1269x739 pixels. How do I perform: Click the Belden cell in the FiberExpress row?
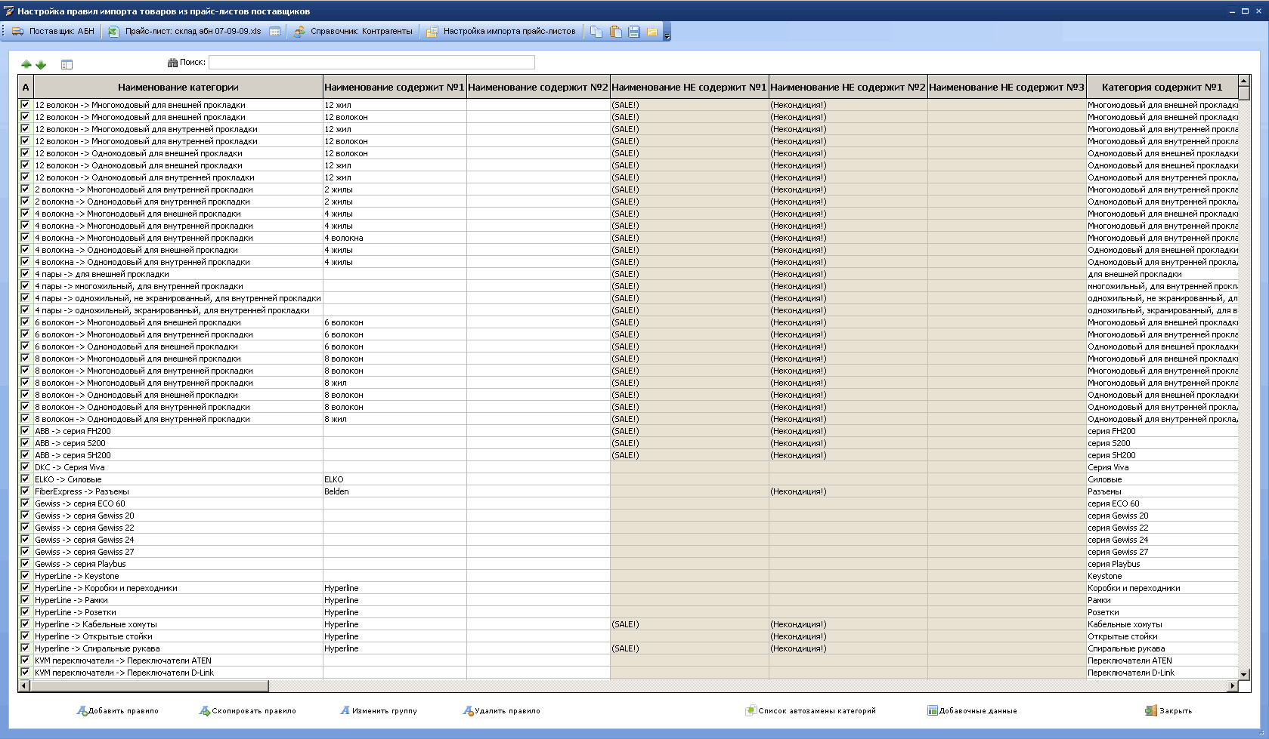coord(395,491)
